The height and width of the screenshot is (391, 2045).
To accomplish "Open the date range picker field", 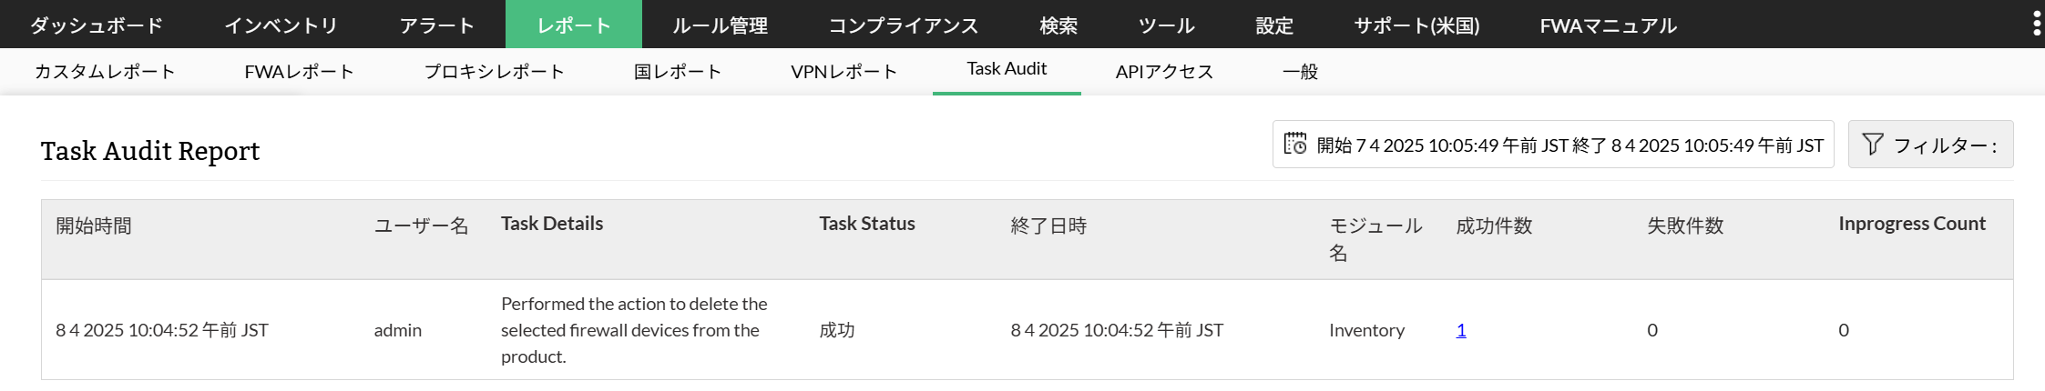I will coord(1569,145).
